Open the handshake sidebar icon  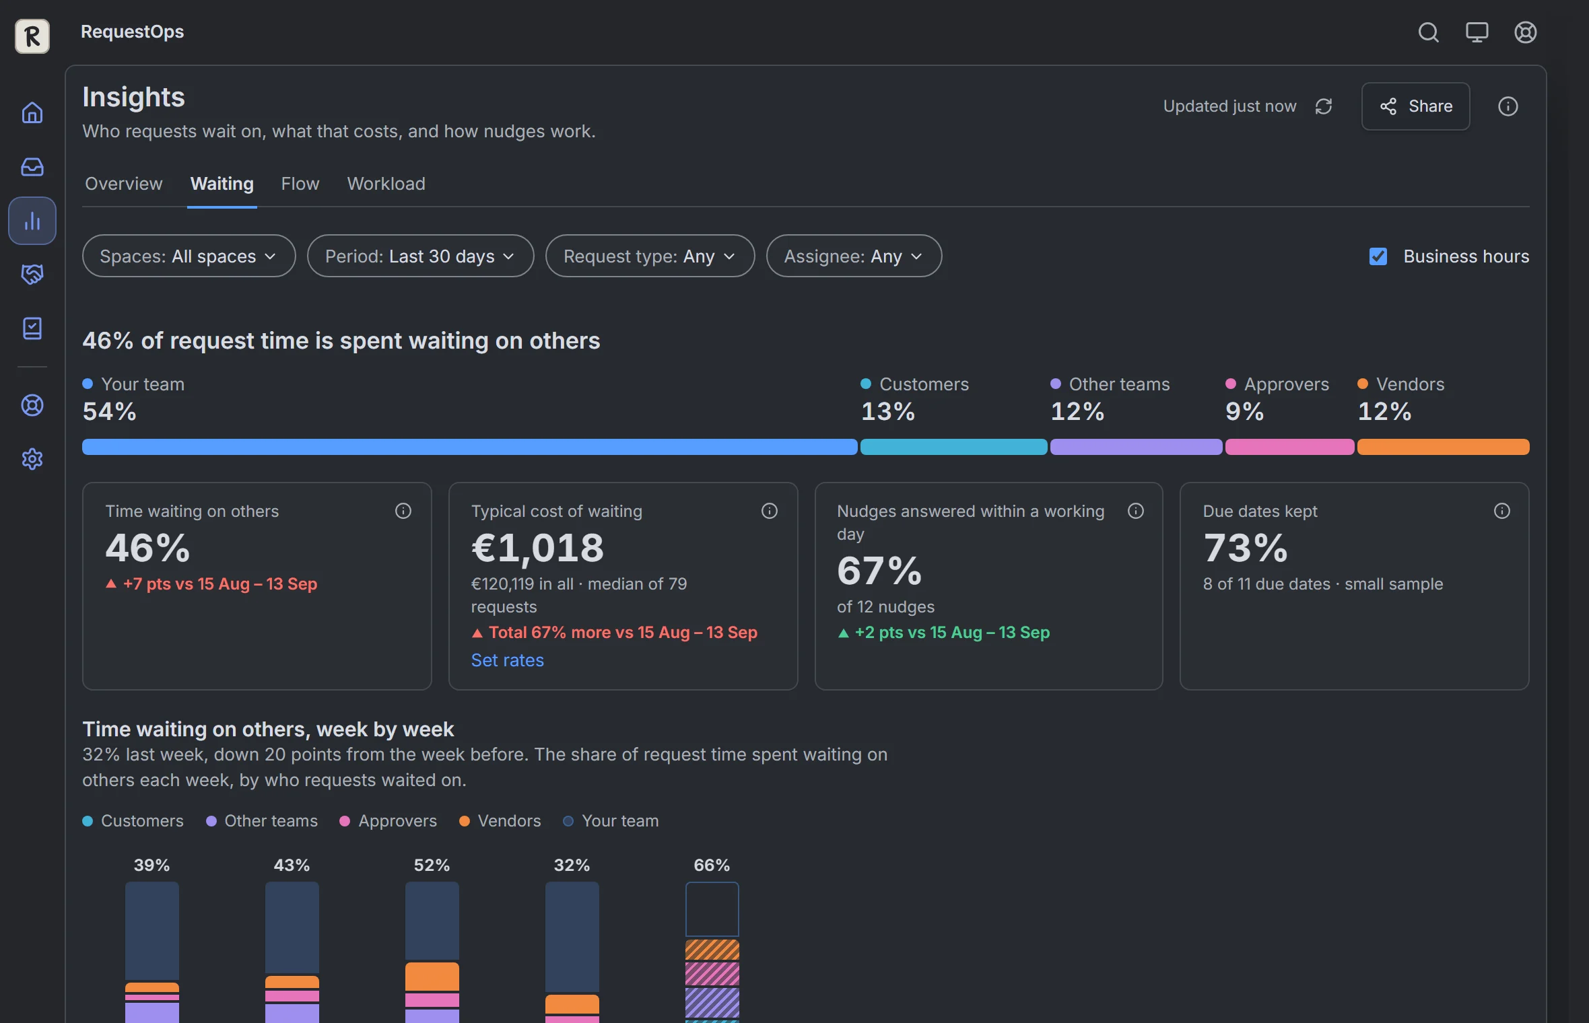(x=32, y=274)
